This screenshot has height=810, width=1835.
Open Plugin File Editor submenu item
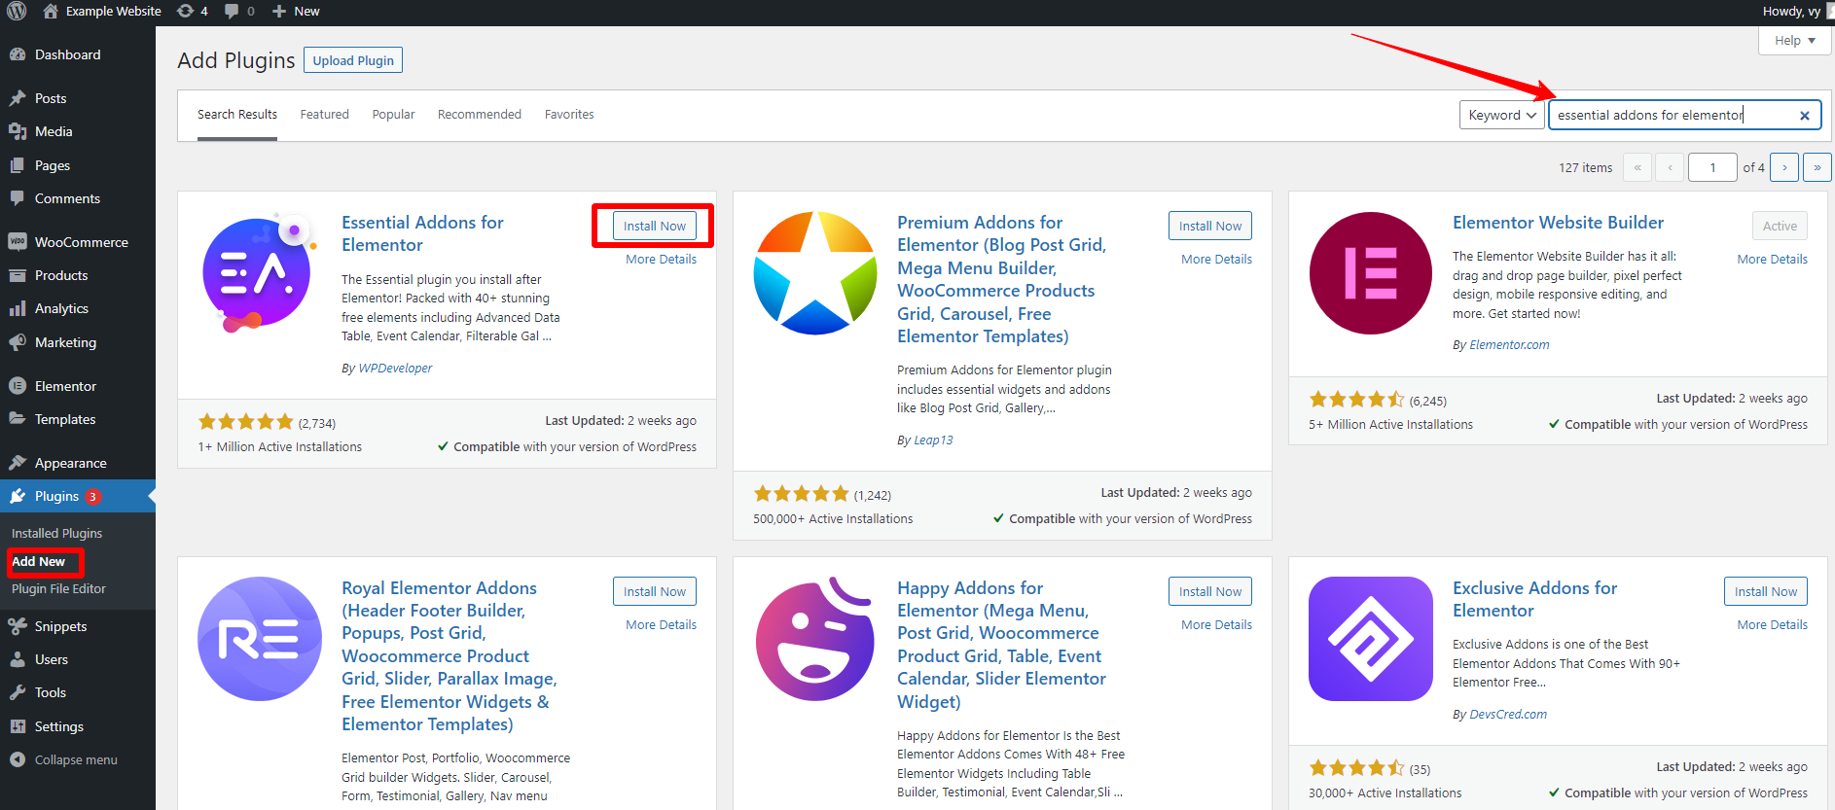(x=58, y=588)
